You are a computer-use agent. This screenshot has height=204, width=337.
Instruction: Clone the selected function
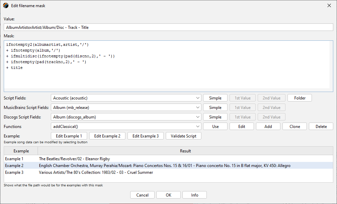(295, 127)
